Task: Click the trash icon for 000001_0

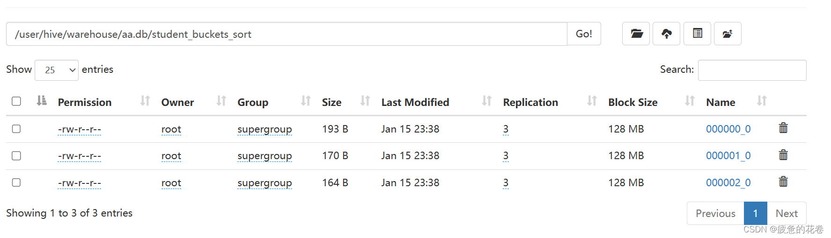Action: [783, 155]
